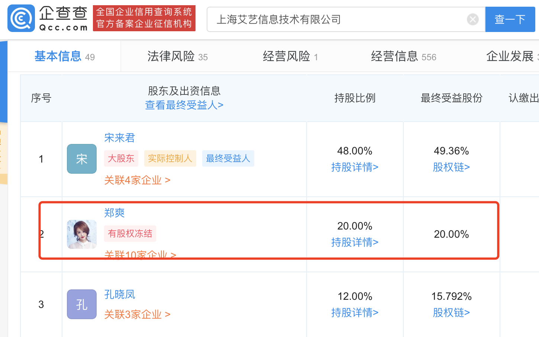
Task: Click the 实际控制人 tag badge
Action: [170, 158]
